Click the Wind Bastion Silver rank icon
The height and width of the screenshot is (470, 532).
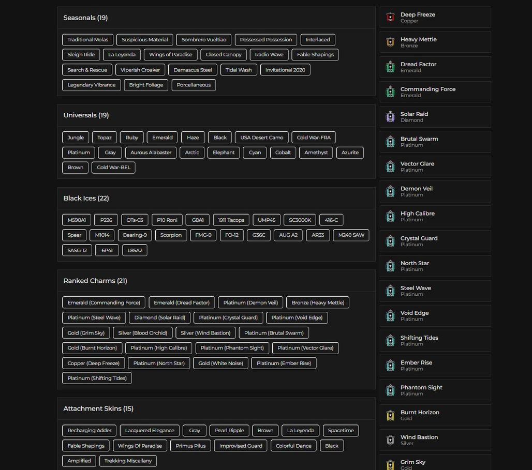pos(390,440)
